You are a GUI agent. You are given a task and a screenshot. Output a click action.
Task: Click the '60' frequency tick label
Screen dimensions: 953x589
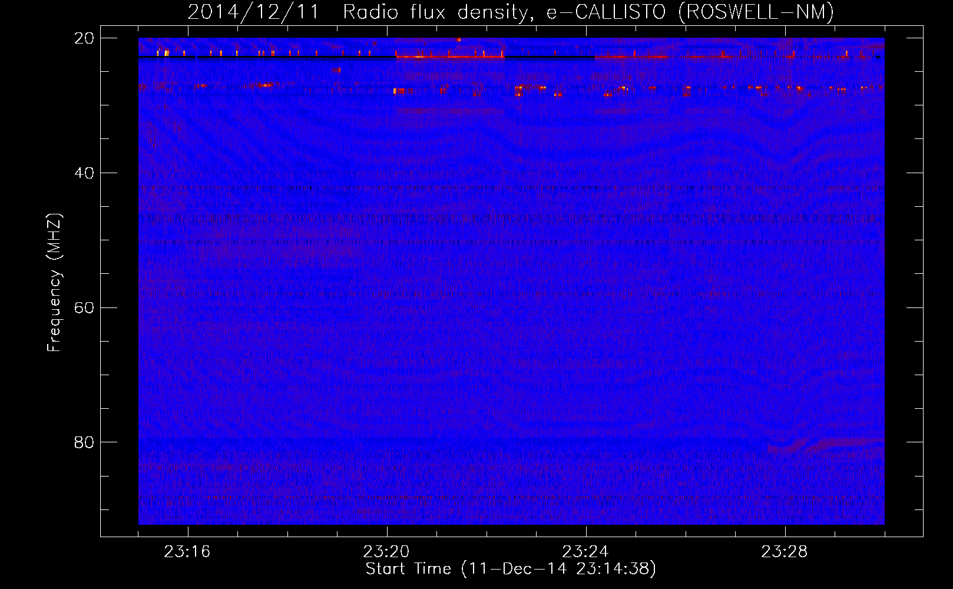tap(84, 307)
